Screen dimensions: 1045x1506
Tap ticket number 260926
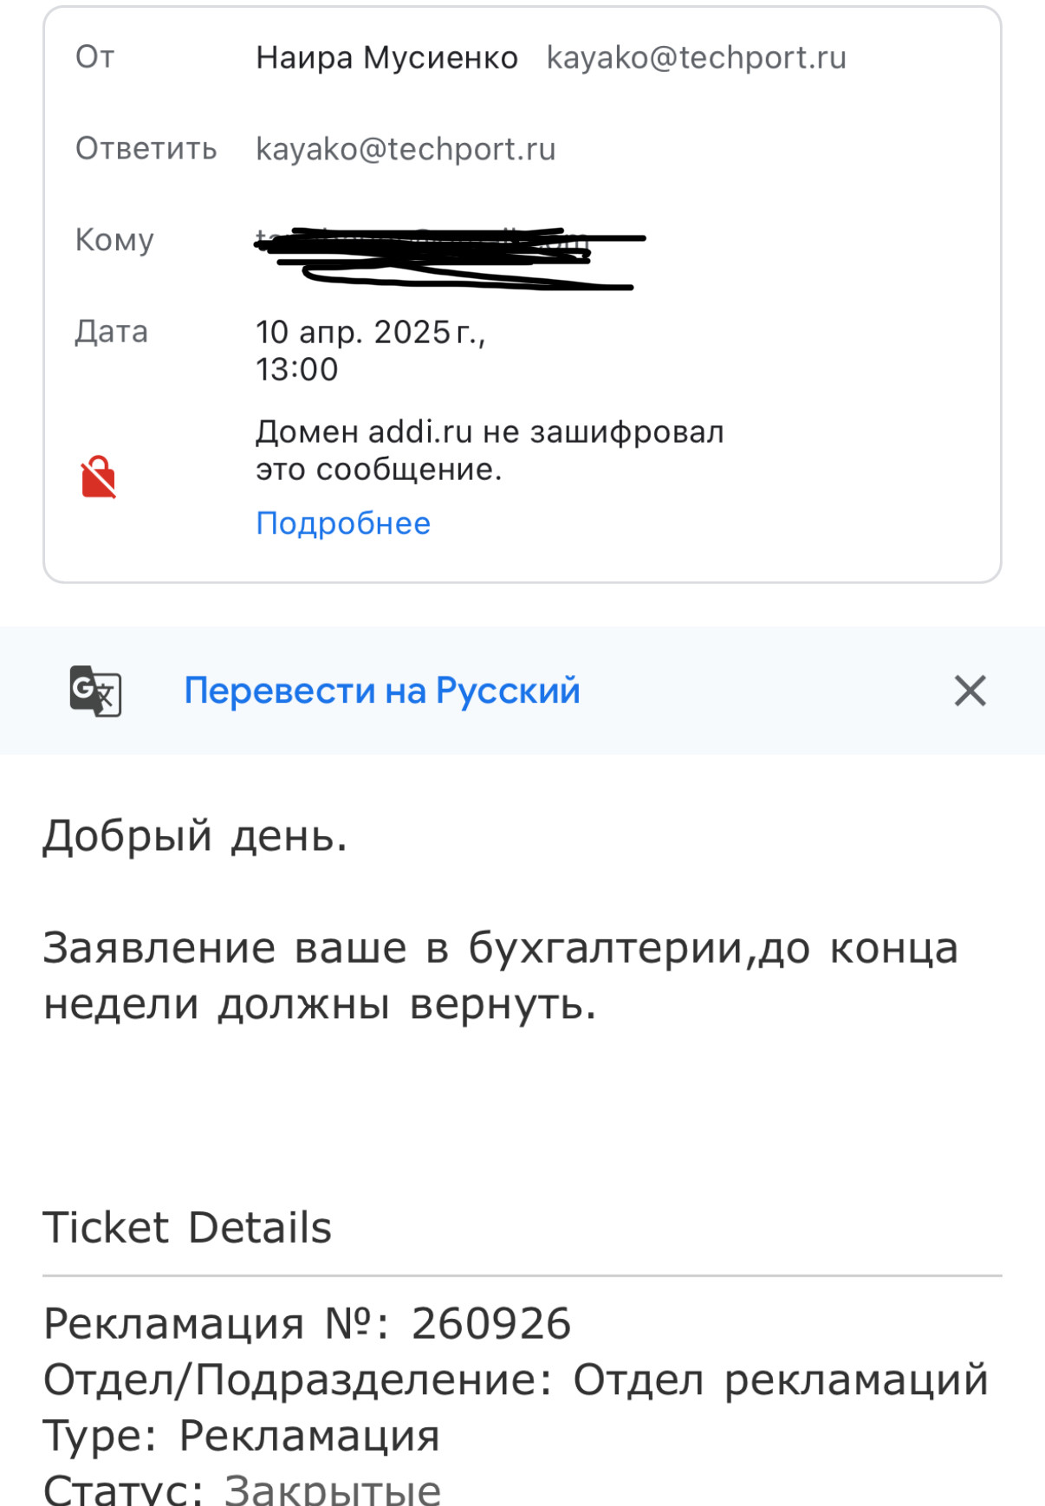pos(491,1324)
